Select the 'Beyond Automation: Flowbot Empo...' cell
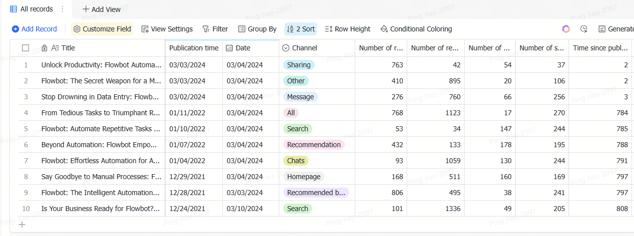 [x=101, y=145]
